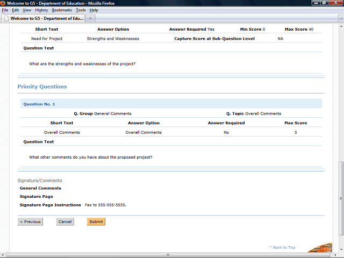The image size is (344, 258).
Task: Open the History menu
Action: [x=41, y=10]
